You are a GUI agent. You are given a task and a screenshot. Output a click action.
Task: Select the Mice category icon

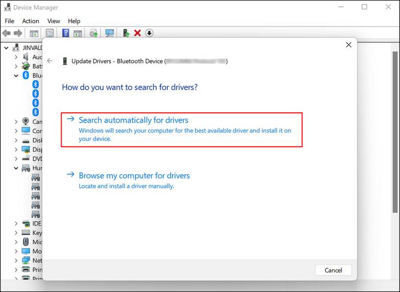pos(26,242)
